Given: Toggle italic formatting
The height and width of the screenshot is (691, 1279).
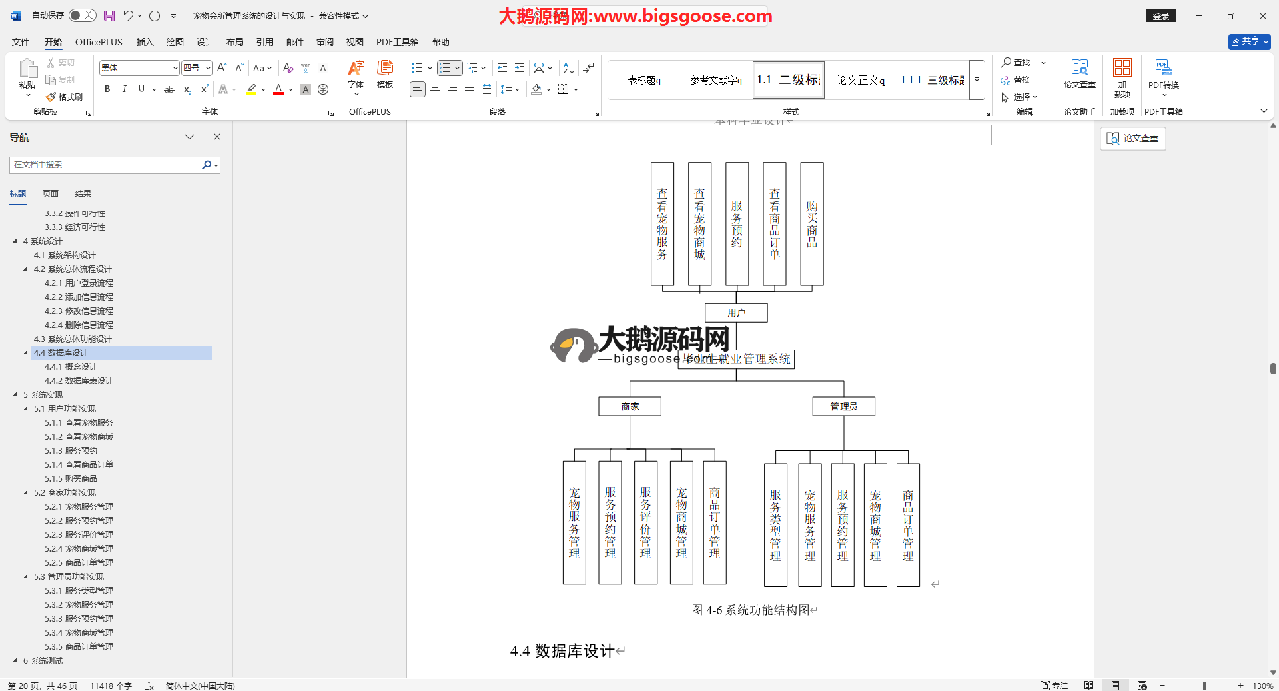Looking at the screenshot, I should point(125,89).
